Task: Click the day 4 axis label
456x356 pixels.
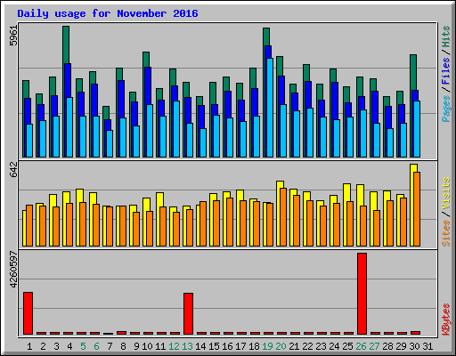Action: 69,346
